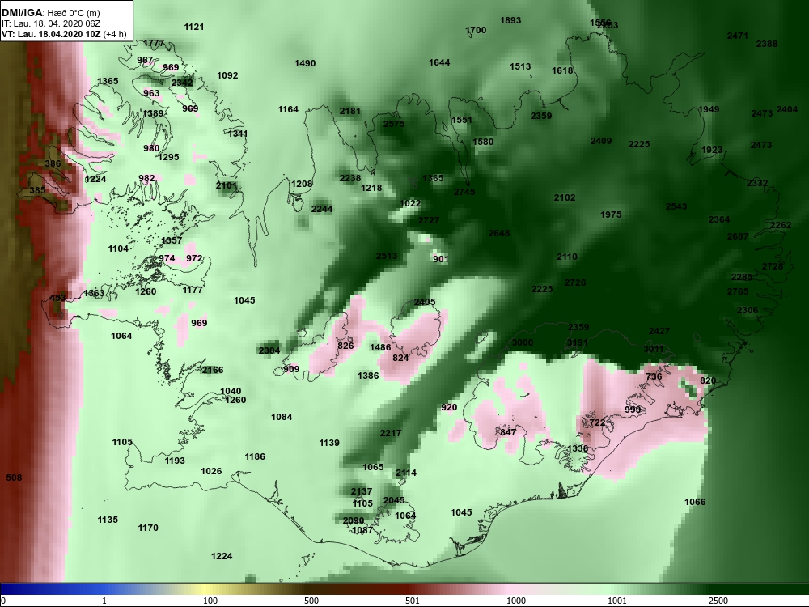Select the map value 736
Viewport: 809px width, 607px height.
click(x=654, y=376)
